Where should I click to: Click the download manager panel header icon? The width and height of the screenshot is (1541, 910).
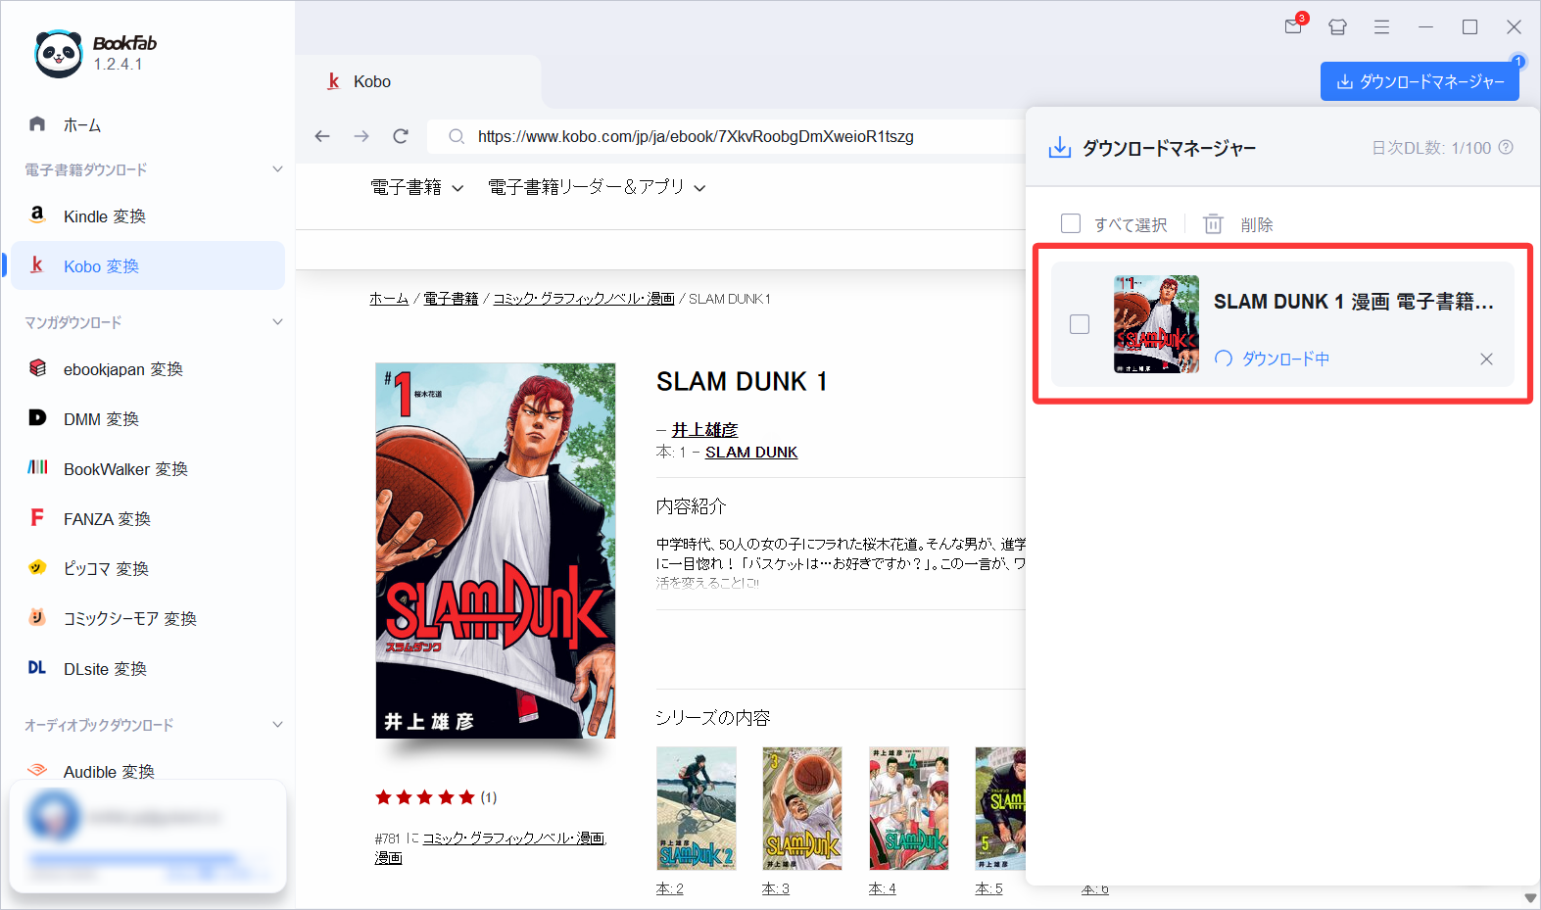1060,148
